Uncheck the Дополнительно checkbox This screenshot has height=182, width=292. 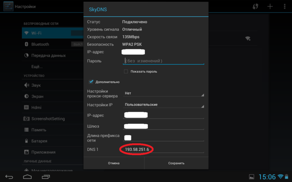click(x=91, y=82)
